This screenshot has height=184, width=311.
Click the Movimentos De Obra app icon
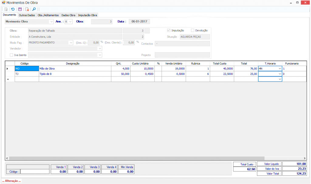coord(4,2)
